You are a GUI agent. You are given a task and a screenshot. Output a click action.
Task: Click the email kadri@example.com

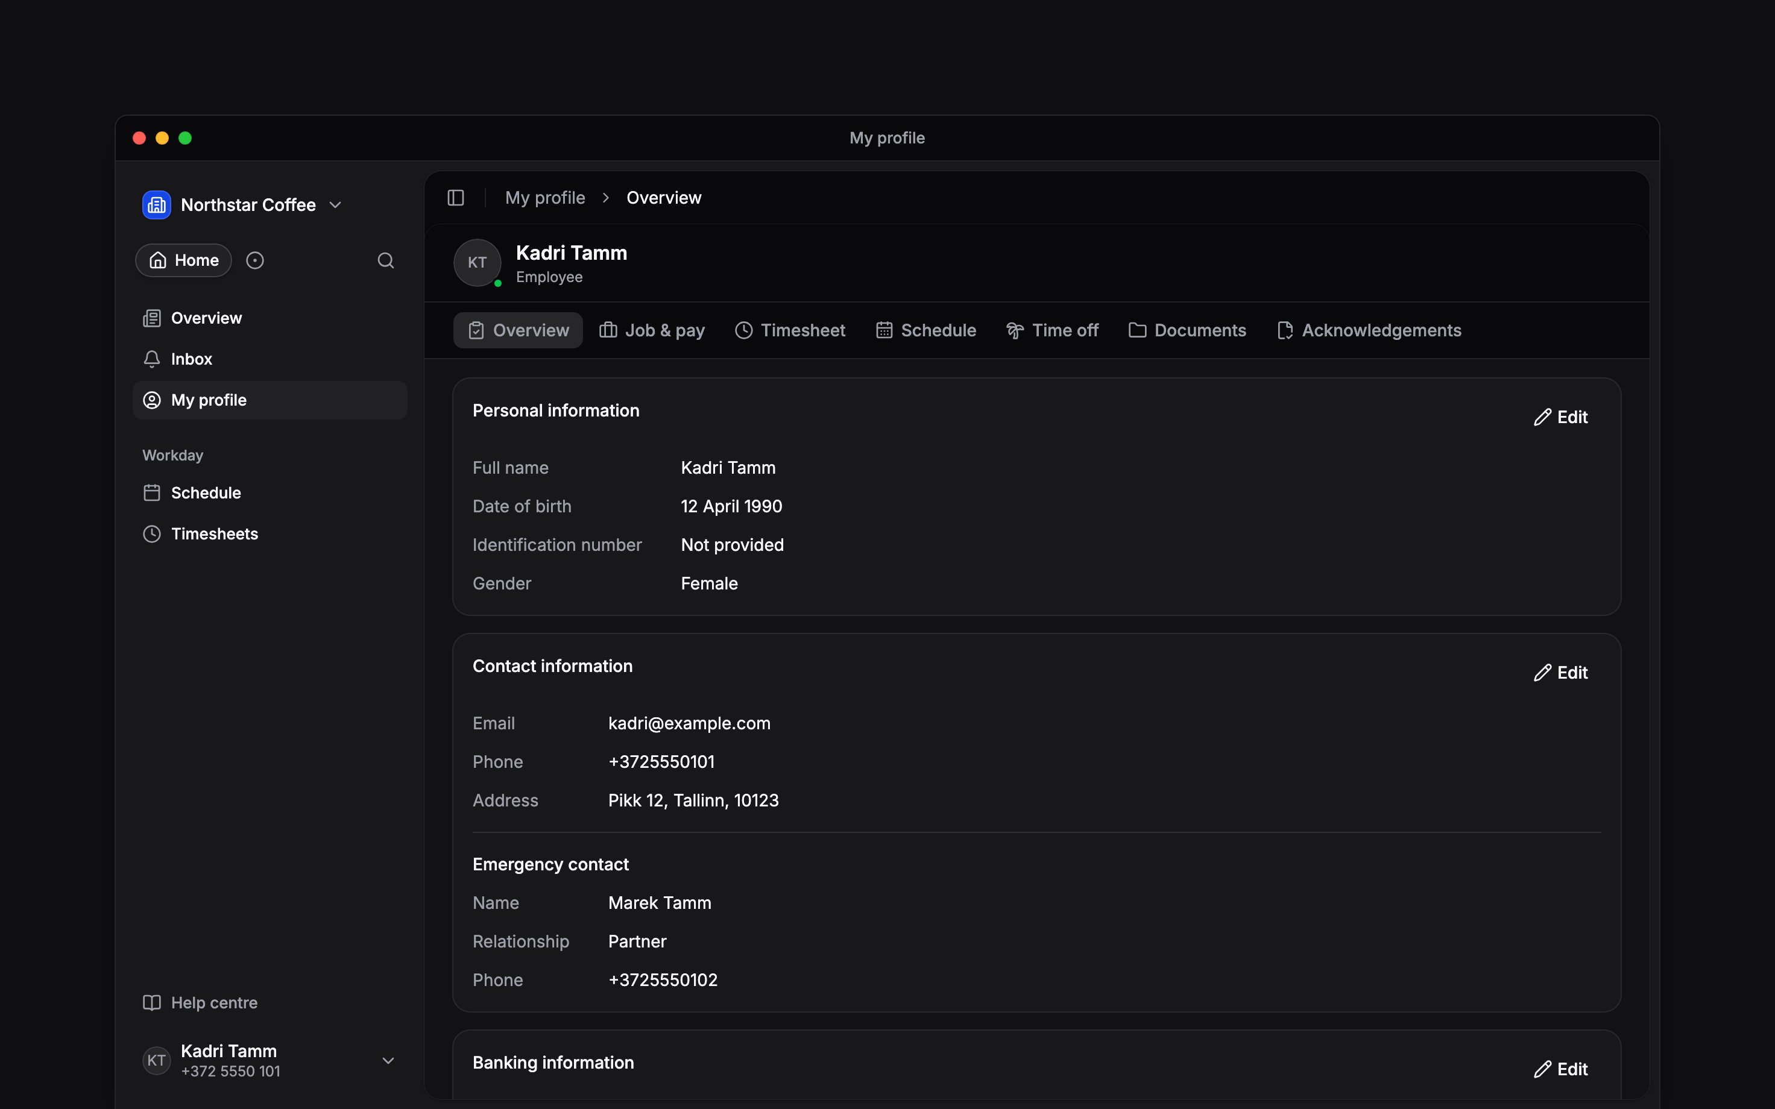pos(690,724)
